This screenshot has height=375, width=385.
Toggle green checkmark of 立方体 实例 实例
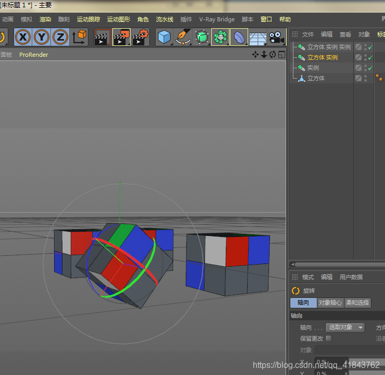[370, 47]
